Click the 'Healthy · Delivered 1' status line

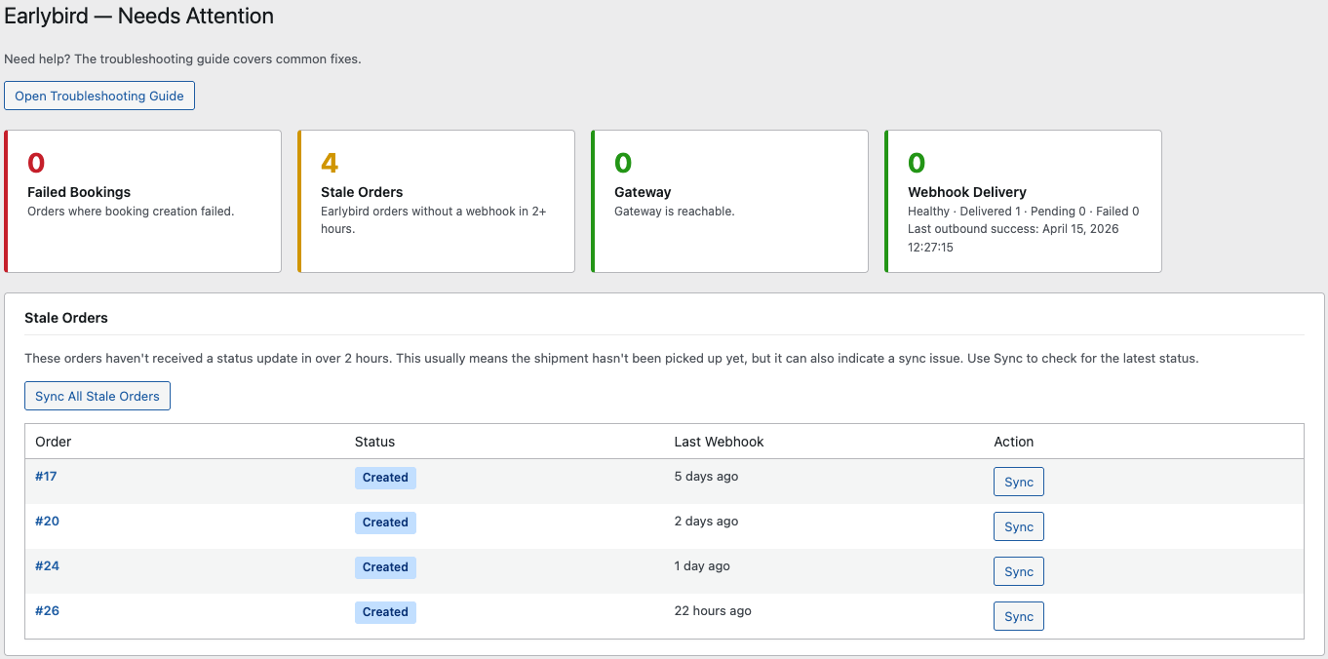[x=1023, y=211]
